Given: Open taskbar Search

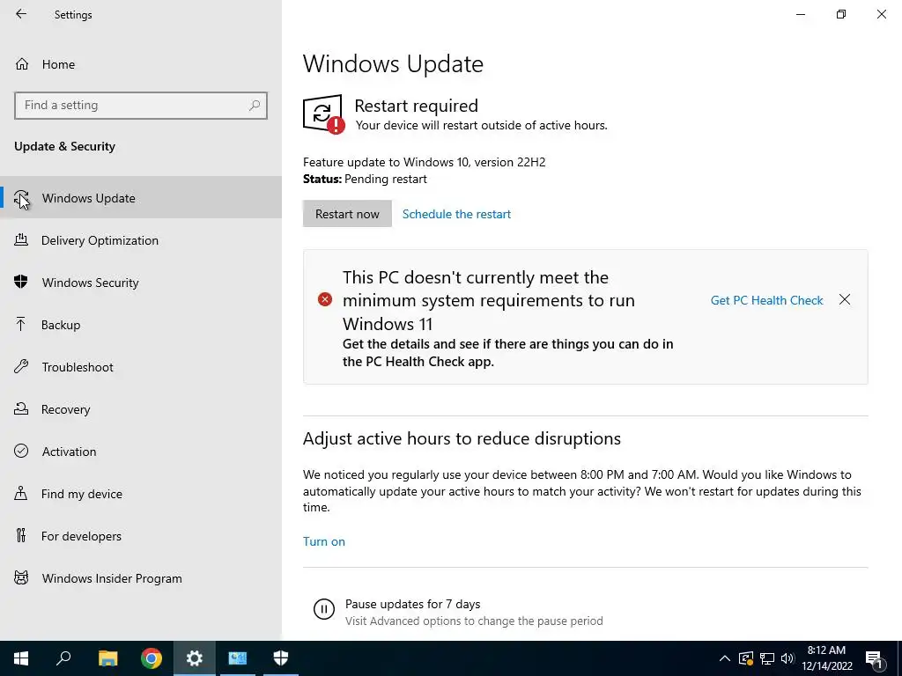Looking at the screenshot, I should (64, 658).
